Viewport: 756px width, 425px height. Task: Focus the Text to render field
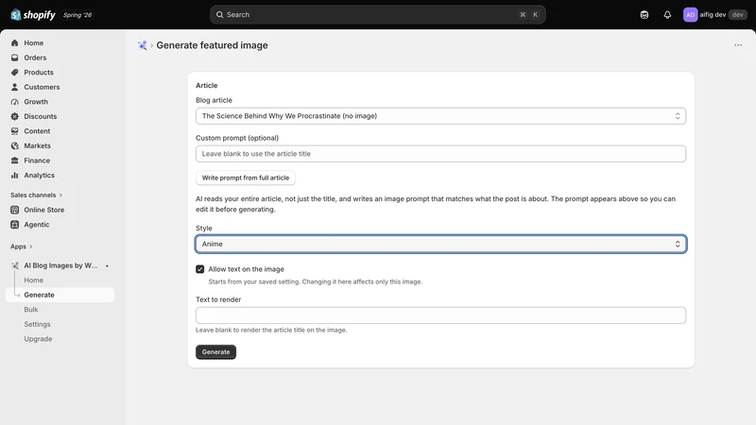pos(440,315)
